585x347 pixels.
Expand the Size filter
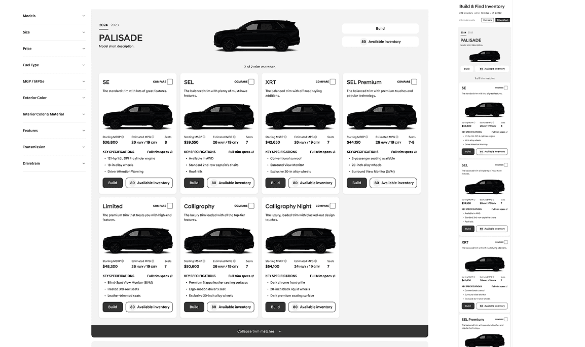pos(54,32)
